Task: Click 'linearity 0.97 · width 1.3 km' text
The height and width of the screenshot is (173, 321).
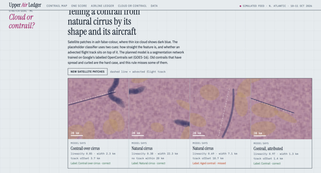Action: click(x=276, y=154)
